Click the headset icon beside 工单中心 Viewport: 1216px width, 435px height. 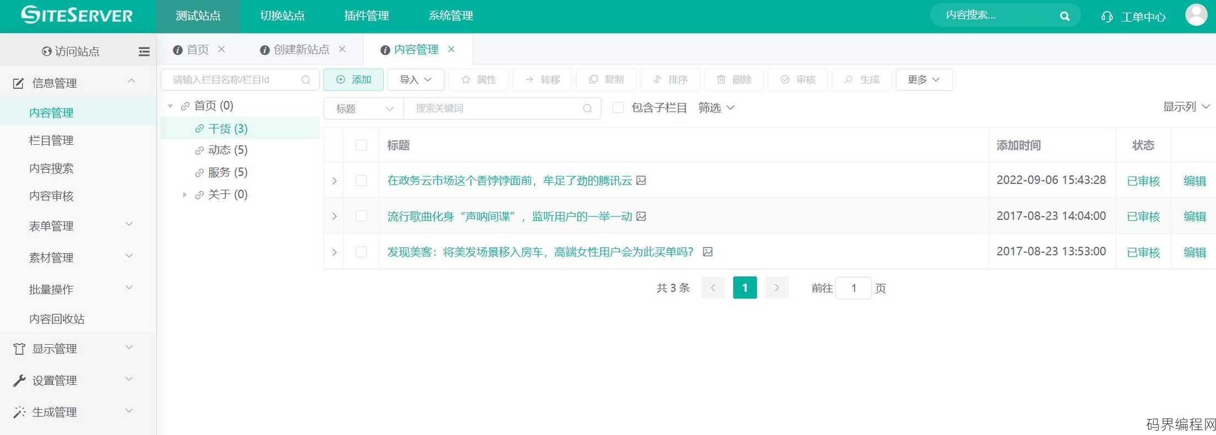1106,17
